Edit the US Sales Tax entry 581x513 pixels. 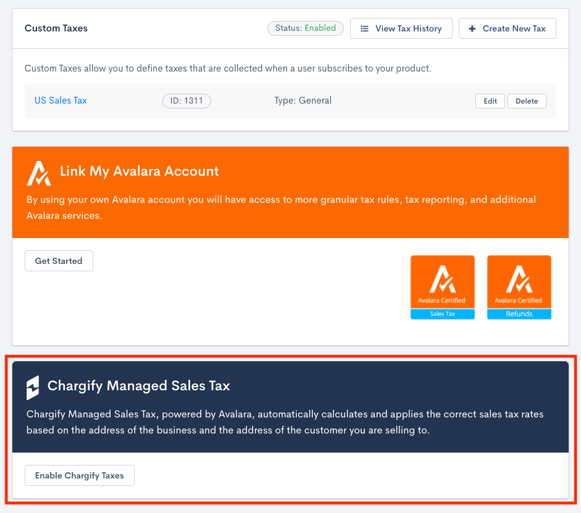[490, 101]
